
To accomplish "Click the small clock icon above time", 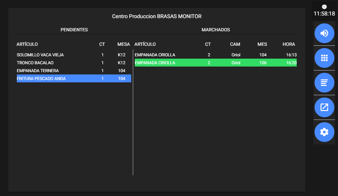I will (324, 7).
